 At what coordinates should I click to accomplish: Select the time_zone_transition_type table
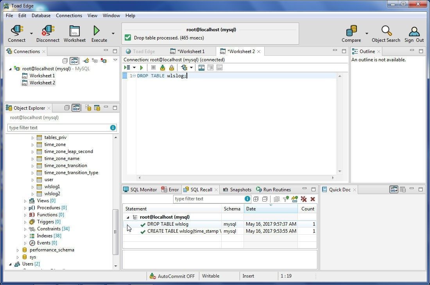click(x=71, y=173)
